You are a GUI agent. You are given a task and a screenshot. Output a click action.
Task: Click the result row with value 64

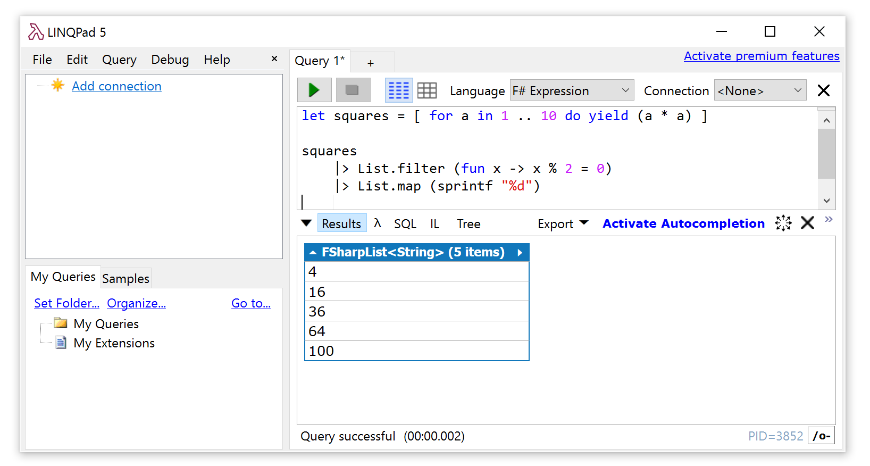416,331
